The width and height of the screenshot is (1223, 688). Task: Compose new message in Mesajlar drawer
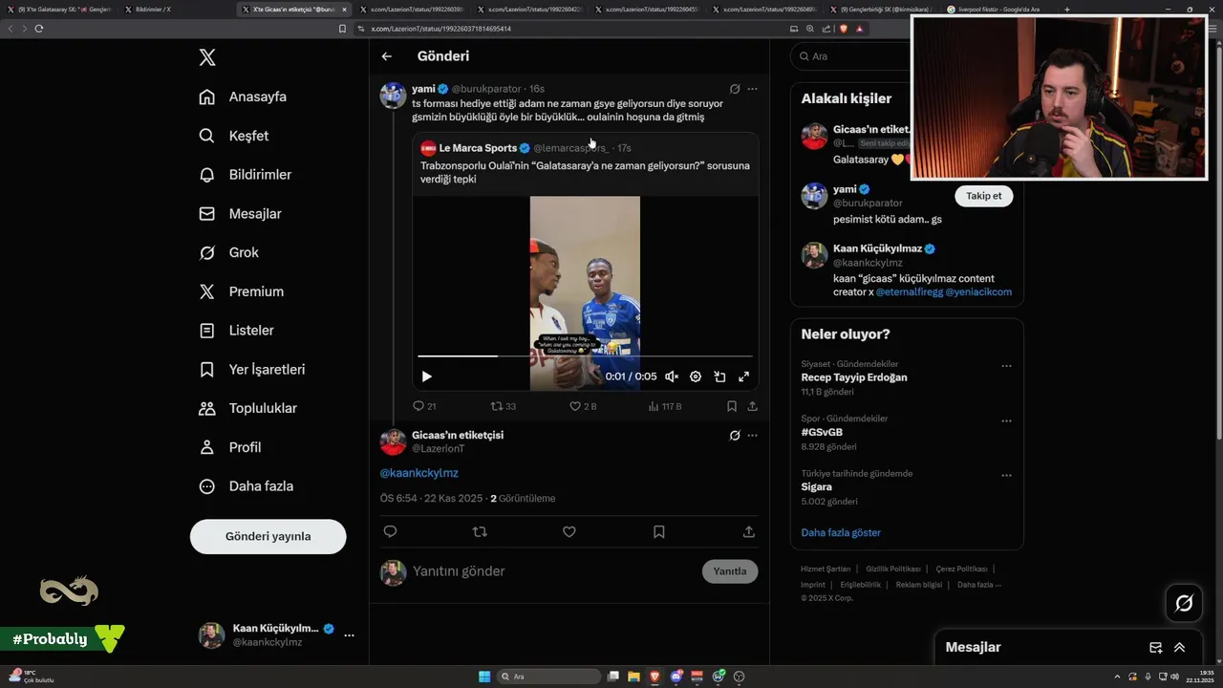tap(1155, 647)
